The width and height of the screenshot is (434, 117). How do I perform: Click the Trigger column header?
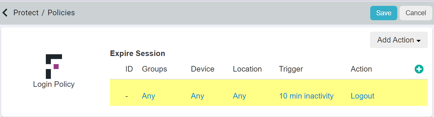pos(291,69)
